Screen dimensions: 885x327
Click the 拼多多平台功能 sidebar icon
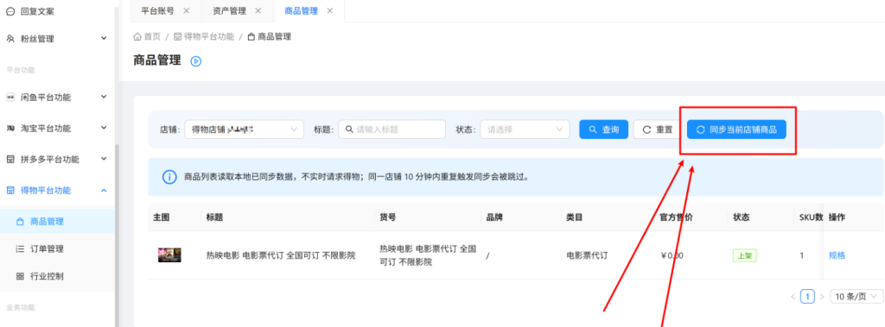(10, 159)
